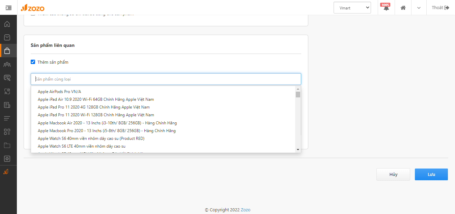Open the home dashboard sidebar icon

click(x=7, y=24)
